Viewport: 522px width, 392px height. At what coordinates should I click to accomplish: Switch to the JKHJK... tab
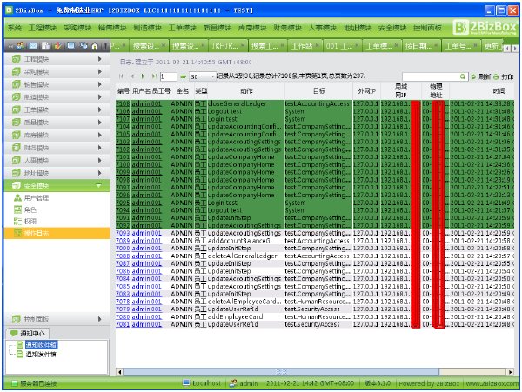click(x=228, y=46)
